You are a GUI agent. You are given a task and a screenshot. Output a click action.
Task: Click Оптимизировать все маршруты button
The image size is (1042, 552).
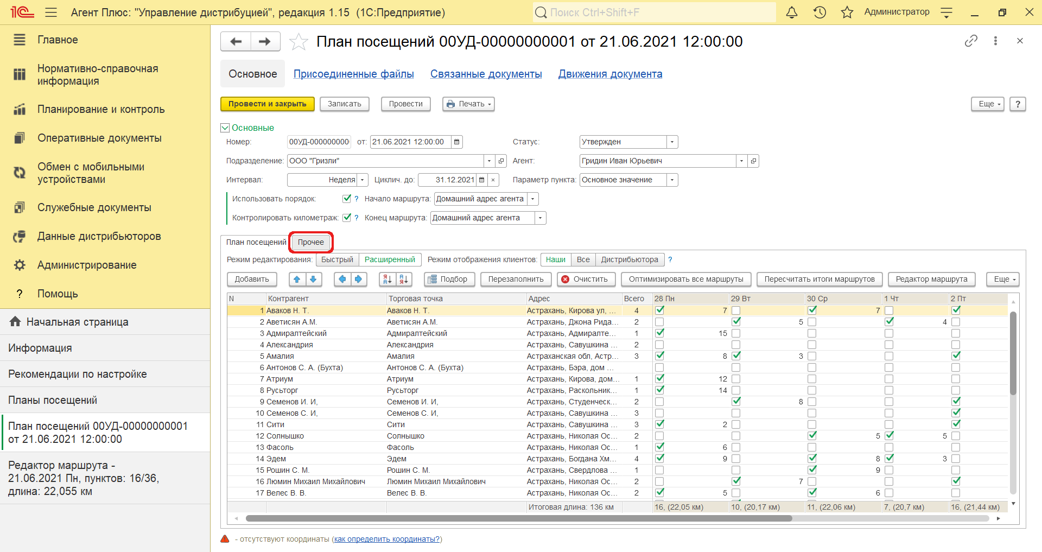pyautogui.click(x=686, y=279)
